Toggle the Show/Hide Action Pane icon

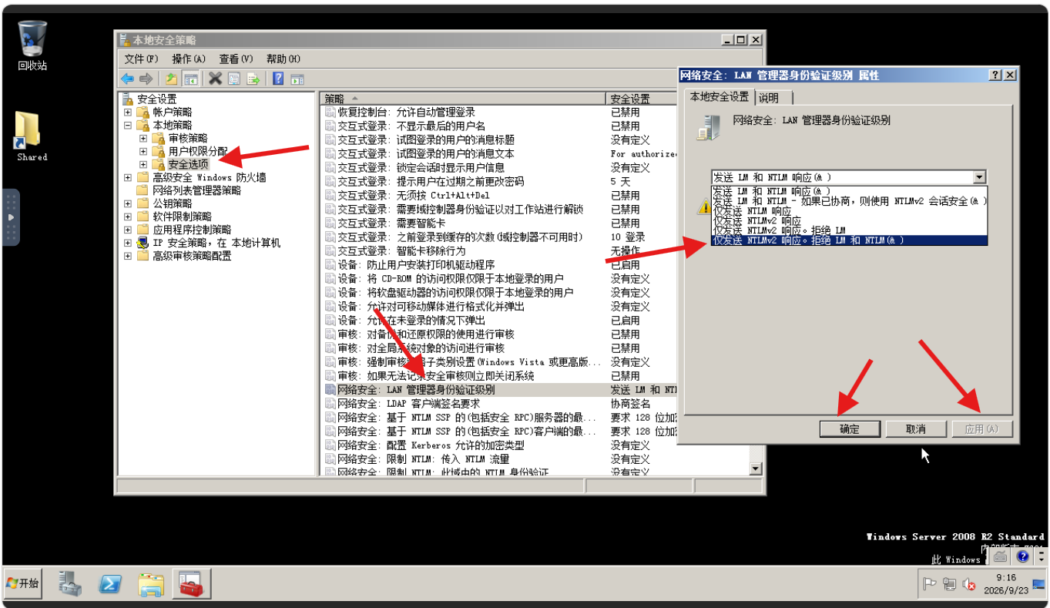click(x=297, y=79)
